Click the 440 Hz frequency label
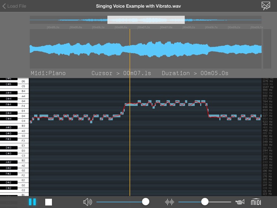 [x=267, y=130]
